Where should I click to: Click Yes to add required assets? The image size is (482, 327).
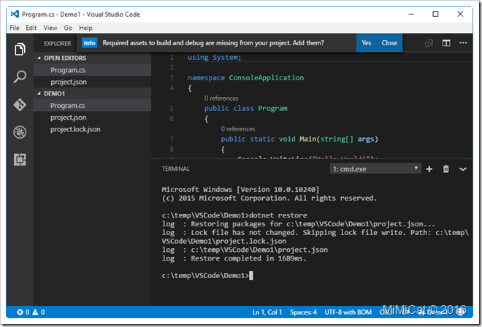366,43
